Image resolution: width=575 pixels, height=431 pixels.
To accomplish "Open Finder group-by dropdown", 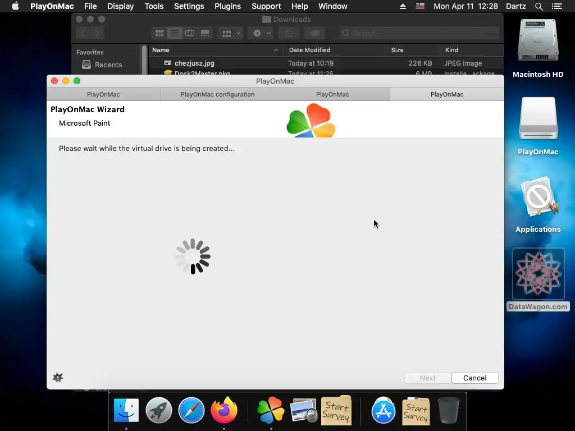I will 231,33.
